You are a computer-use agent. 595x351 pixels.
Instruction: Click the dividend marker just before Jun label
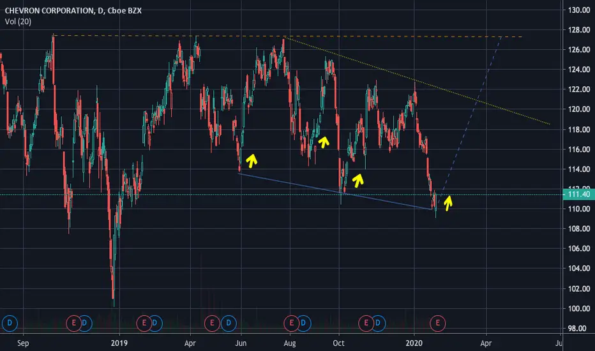[x=229, y=324]
